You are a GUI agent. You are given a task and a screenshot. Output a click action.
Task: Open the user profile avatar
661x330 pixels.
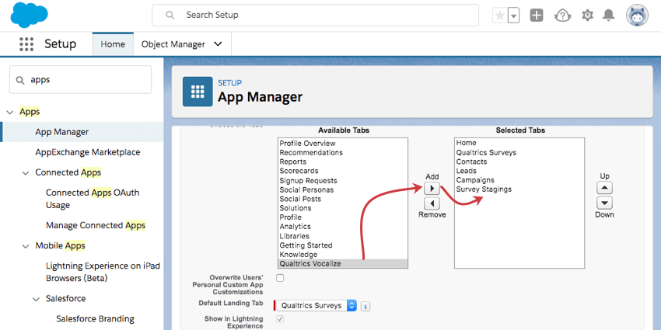(x=637, y=16)
